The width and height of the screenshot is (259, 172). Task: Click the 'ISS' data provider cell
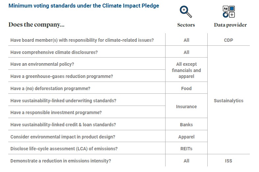pos(228,161)
